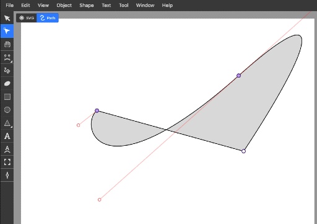Open the Object menu
This screenshot has height=224, width=317.
(x=64, y=6)
